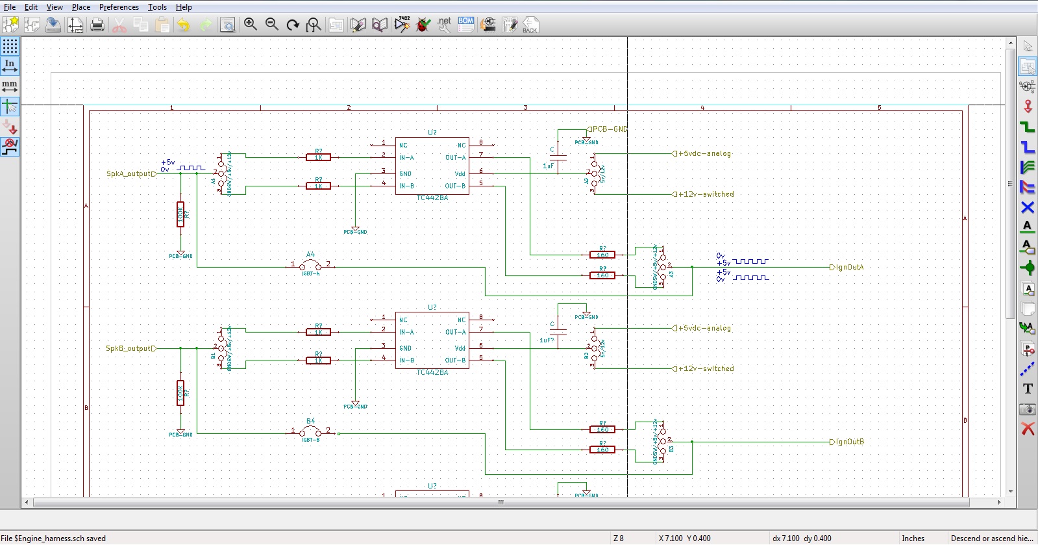Viewport: 1038px width, 545px height.
Task: Click the zoom in magnifier button
Action: pyautogui.click(x=251, y=25)
